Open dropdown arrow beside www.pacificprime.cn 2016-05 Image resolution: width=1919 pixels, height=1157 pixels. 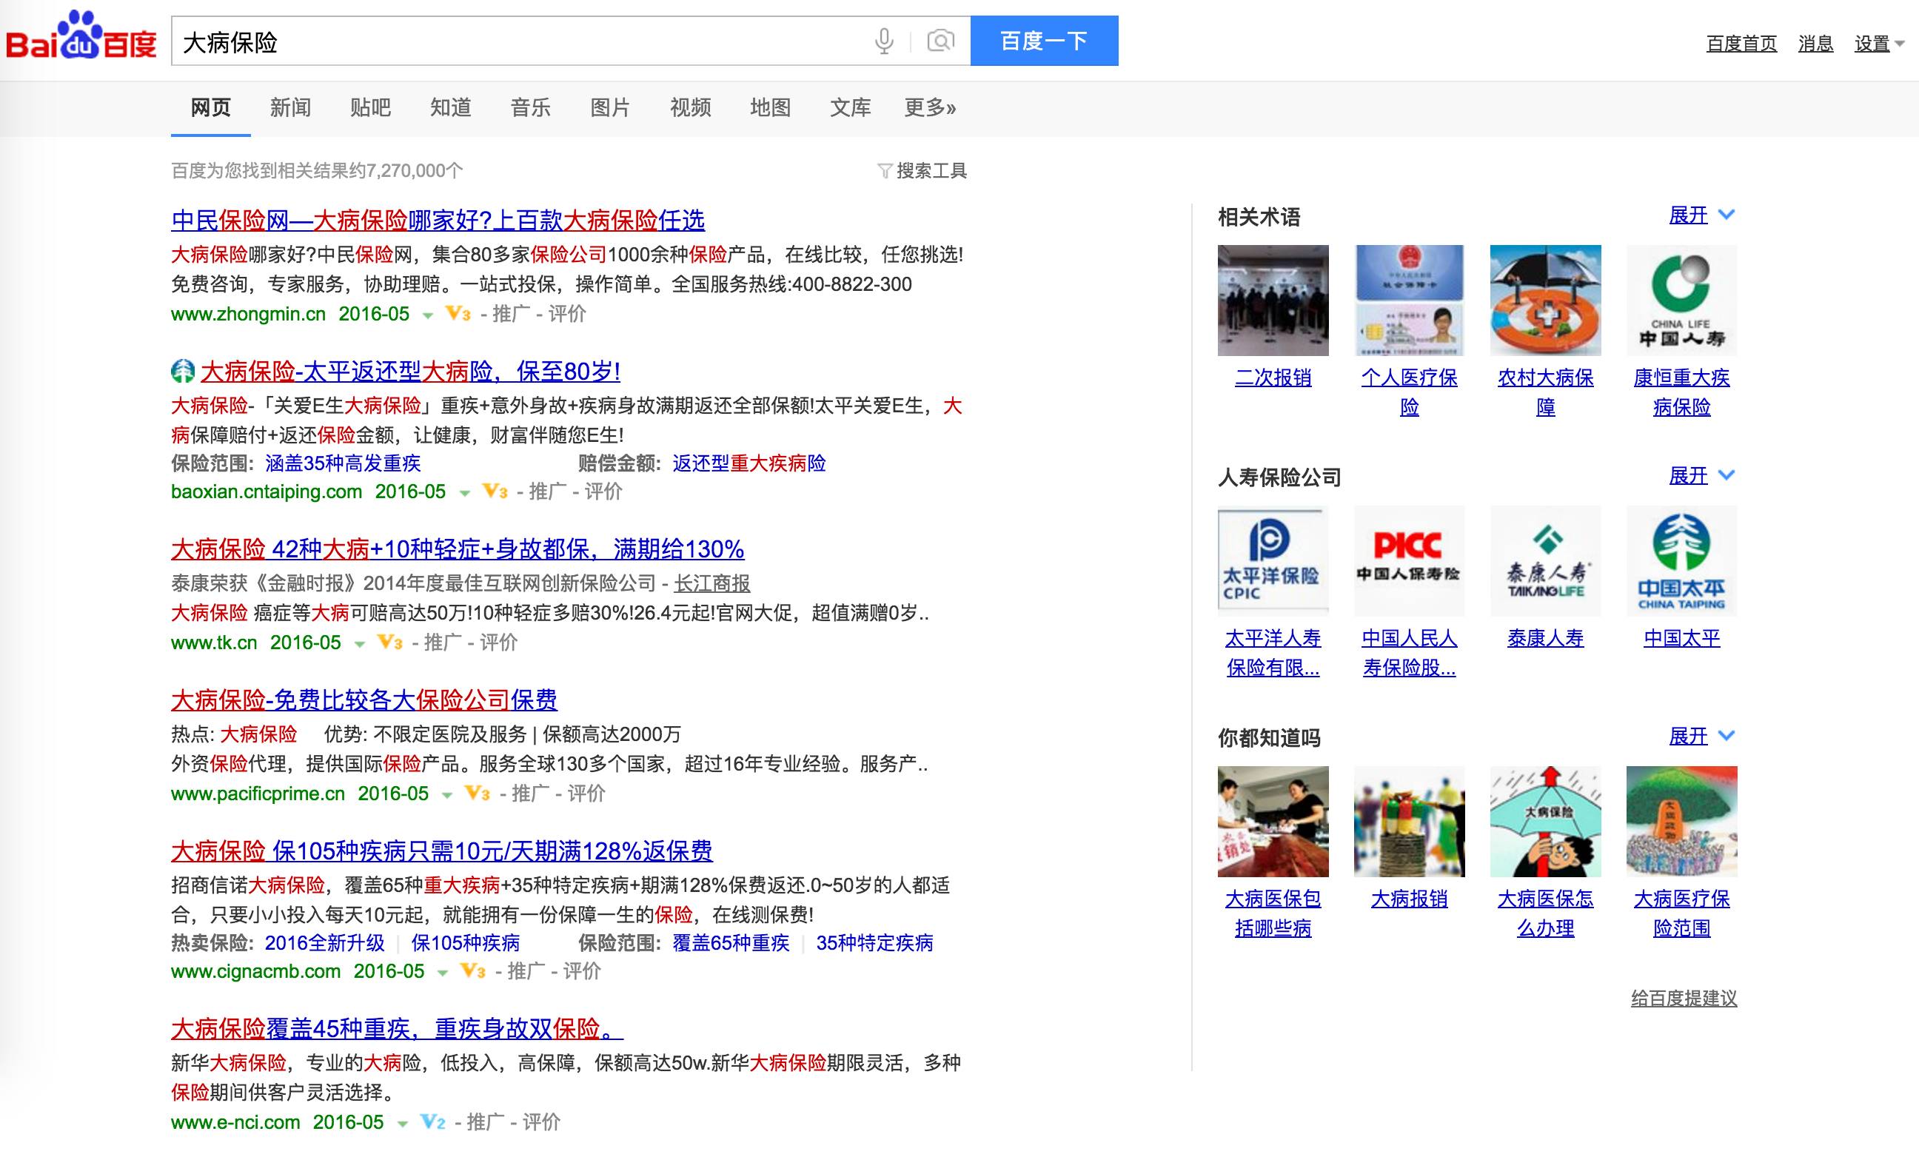446,795
